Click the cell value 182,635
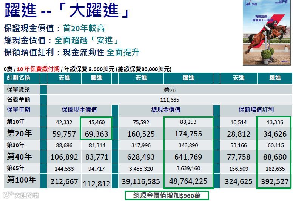 pyautogui.click(x=275, y=169)
